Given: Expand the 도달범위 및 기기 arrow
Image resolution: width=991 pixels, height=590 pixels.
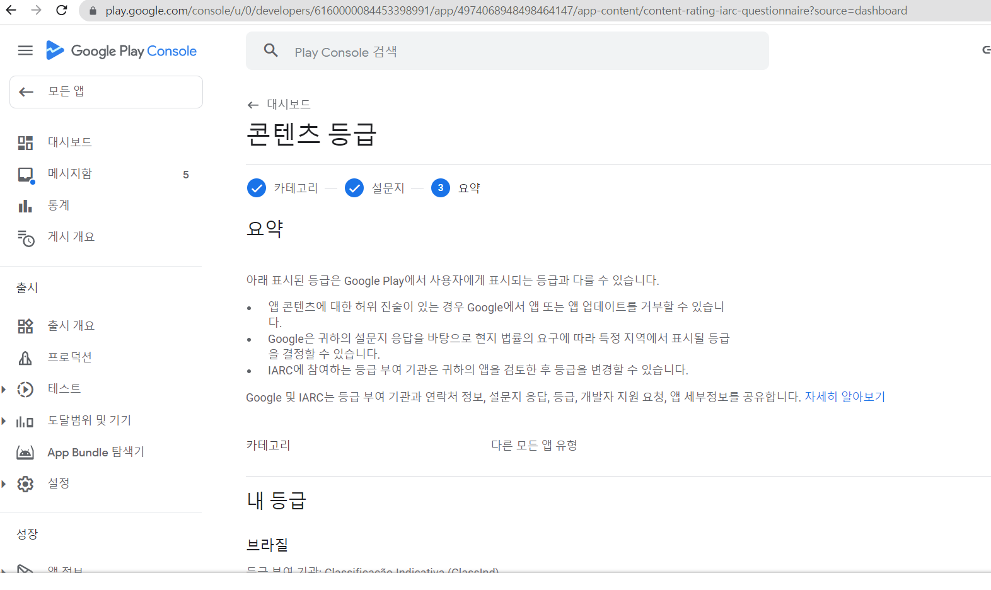Looking at the screenshot, I should (4, 421).
